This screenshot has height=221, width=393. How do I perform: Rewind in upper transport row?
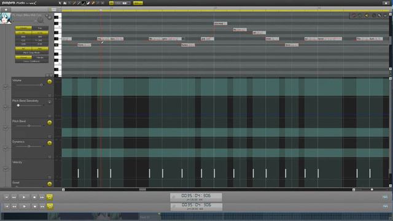coord(14,198)
